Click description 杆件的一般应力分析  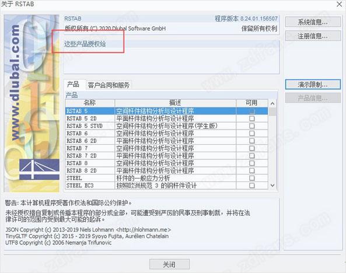(x=143, y=178)
